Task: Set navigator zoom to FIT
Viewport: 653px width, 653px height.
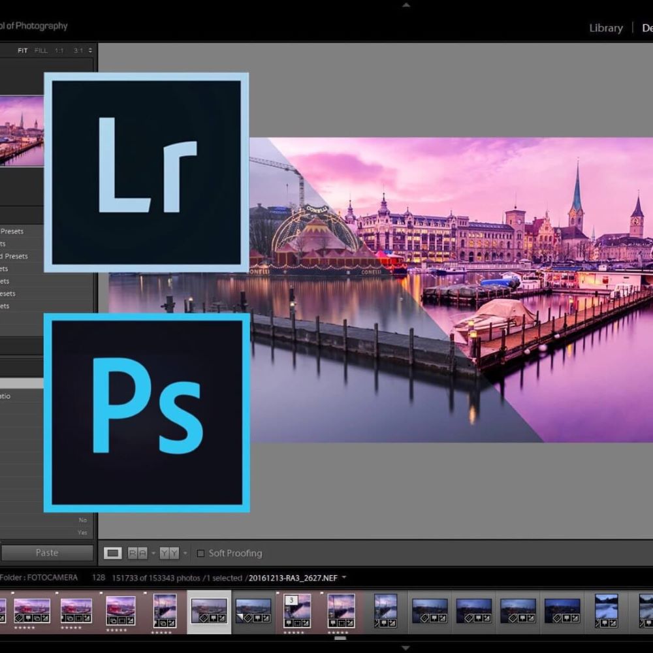Action: coord(22,50)
